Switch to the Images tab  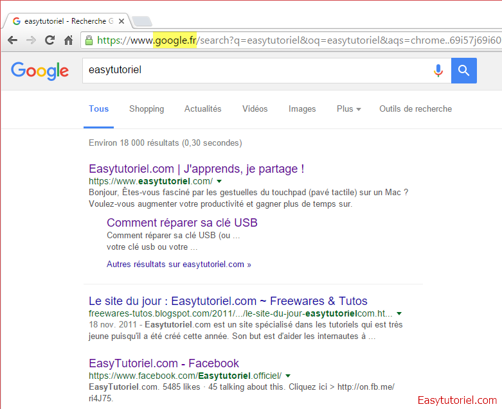pos(302,109)
